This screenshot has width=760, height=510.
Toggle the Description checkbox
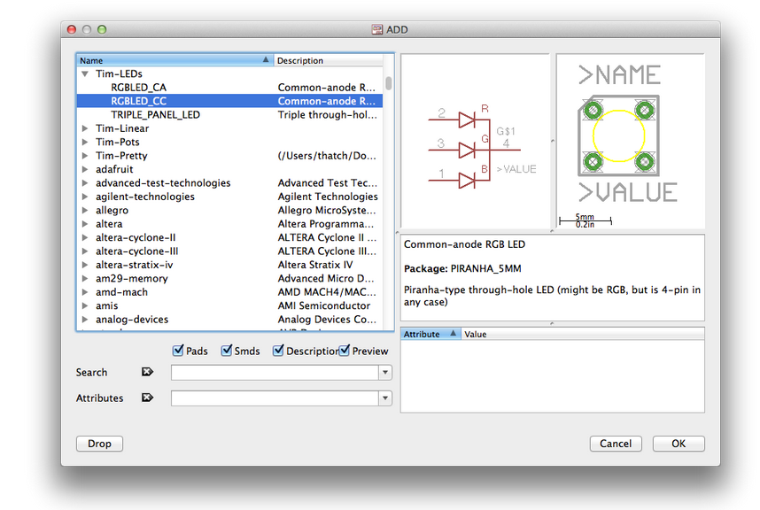[x=278, y=351]
